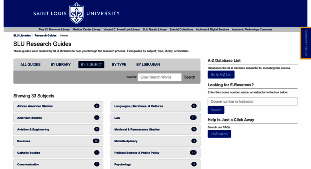Click Communication count badge 1
This screenshot has height=169, width=311.
point(96,164)
